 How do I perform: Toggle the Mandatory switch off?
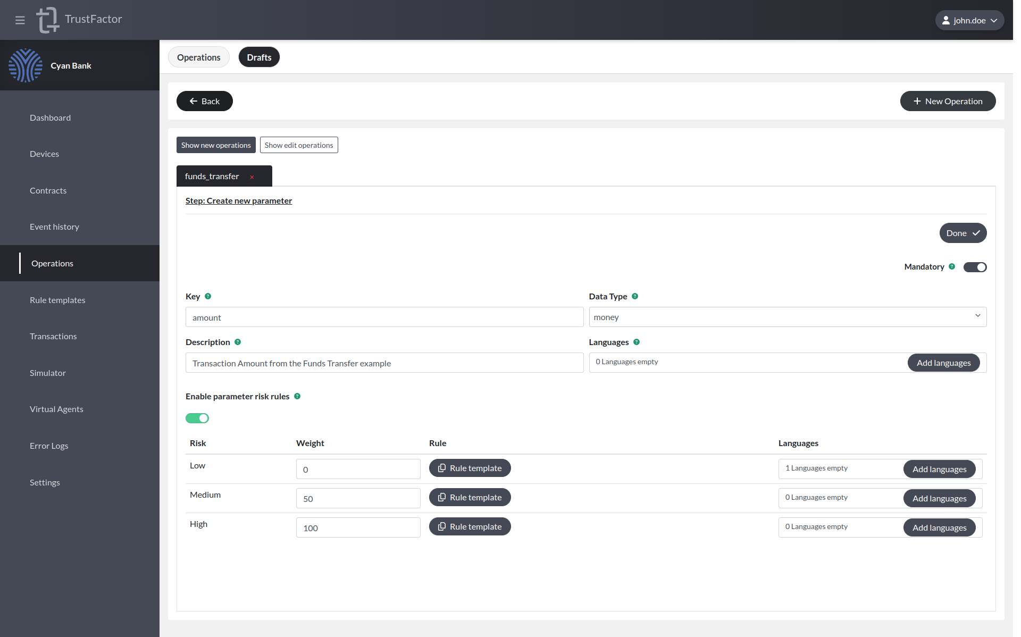tap(975, 267)
